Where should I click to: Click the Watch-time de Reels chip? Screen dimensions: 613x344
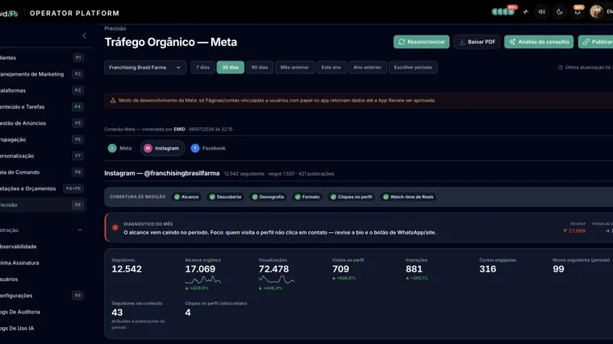tap(408, 197)
